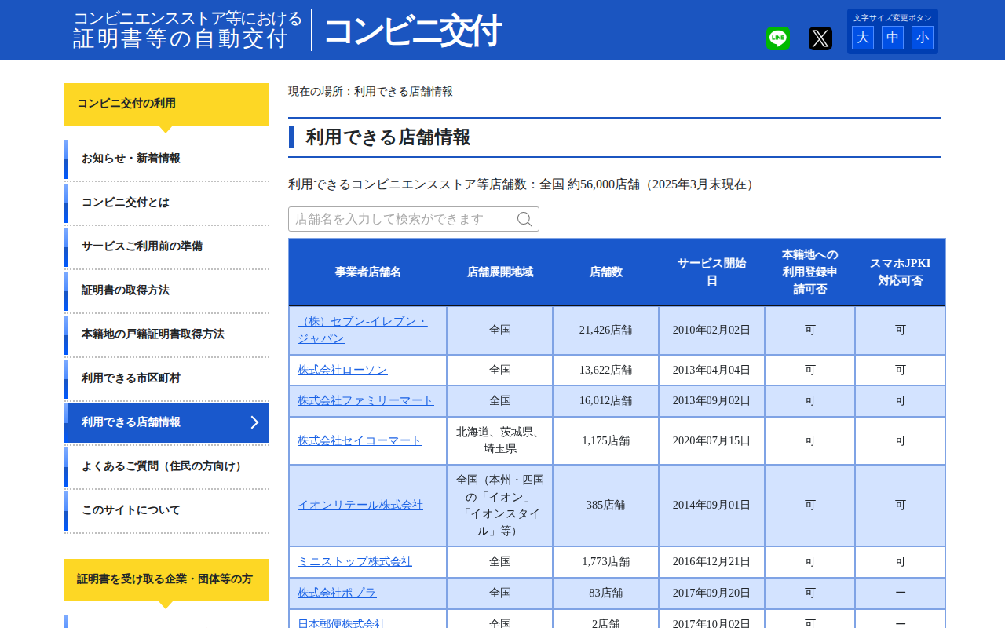Image resolution: width=1005 pixels, height=628 pixels.
Task: Open このサイトについて in sidebar
Action: [x=131, y=510]
